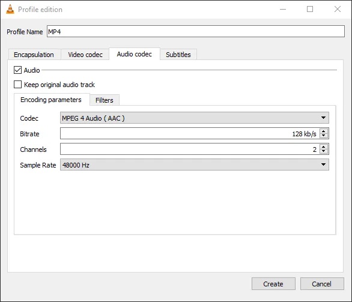Enable Keep original audio track

point(18,85)
